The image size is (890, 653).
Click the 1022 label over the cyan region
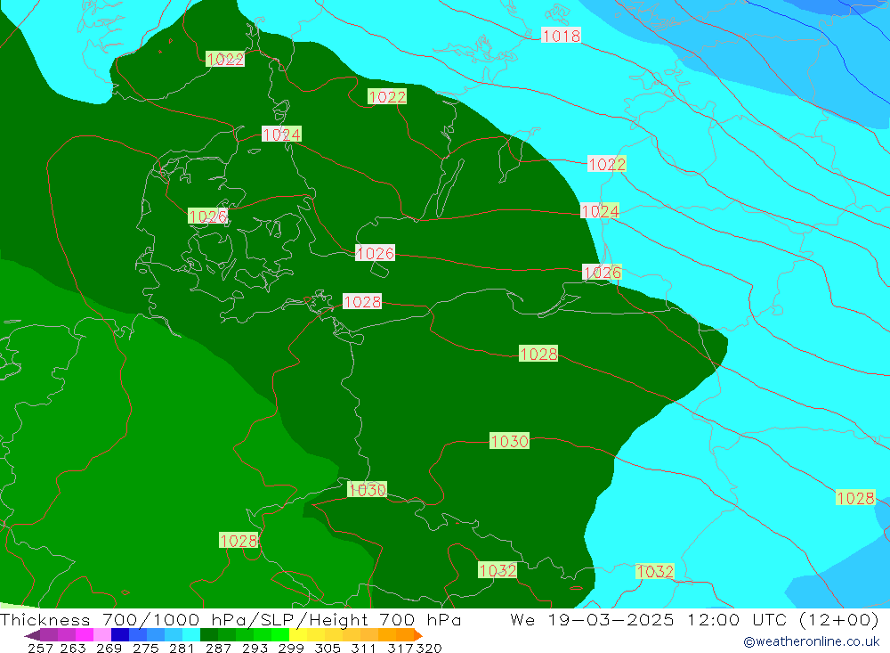pos(607,164)
